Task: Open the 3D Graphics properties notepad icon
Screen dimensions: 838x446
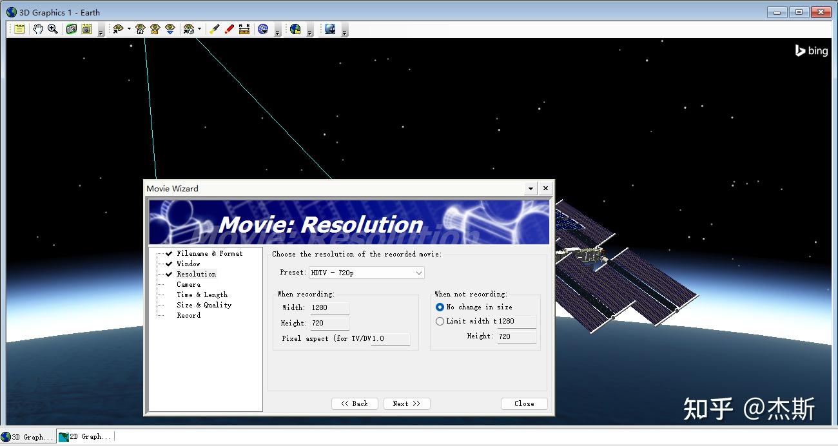Action: coord(20,29)
